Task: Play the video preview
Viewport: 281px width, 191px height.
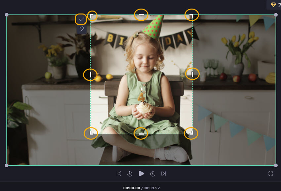Action: click(141, 174)
